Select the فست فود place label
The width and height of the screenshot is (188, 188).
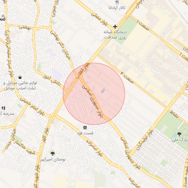[85, 133]
